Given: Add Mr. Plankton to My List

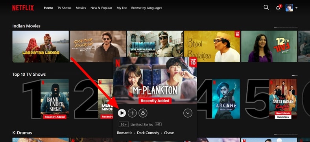Looking at the screenshot, I should (x=132, y=113).
